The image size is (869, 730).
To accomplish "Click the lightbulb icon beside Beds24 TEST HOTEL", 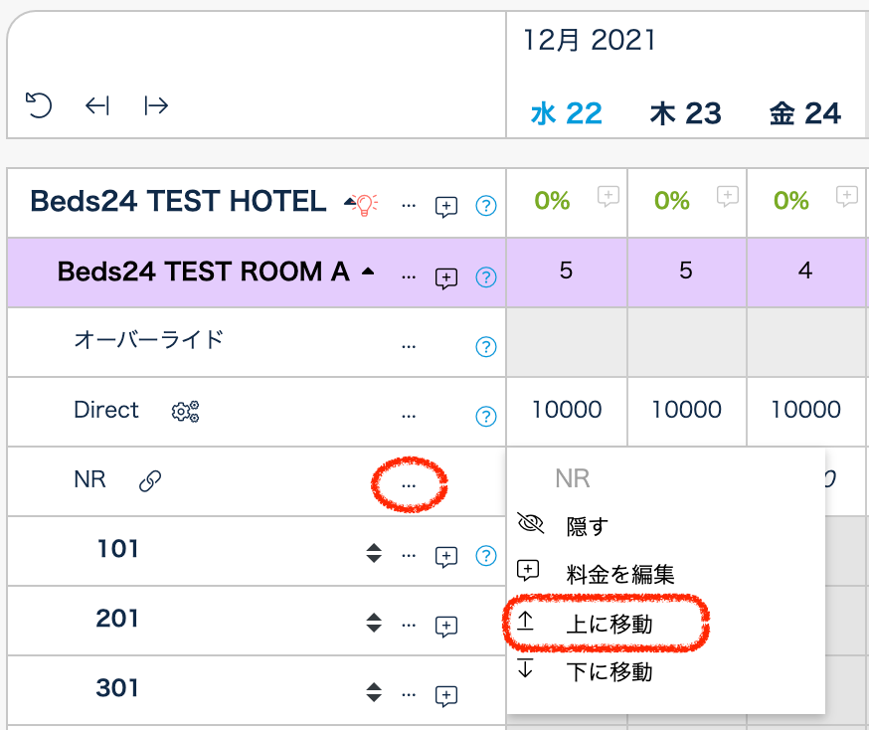I will pos(366,205).
